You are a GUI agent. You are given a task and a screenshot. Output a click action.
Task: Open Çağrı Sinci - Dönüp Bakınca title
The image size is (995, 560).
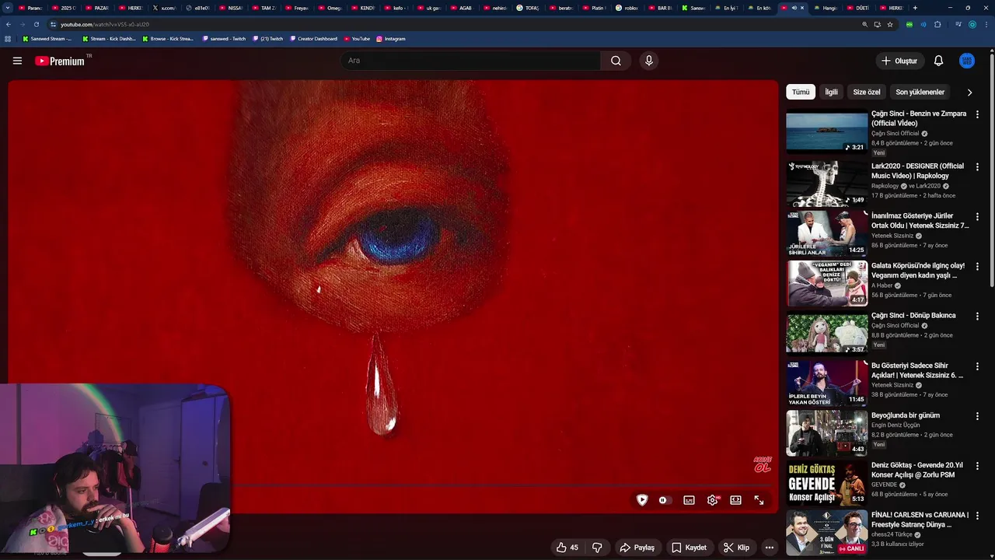pyautogui.click(x=913, y=315)
